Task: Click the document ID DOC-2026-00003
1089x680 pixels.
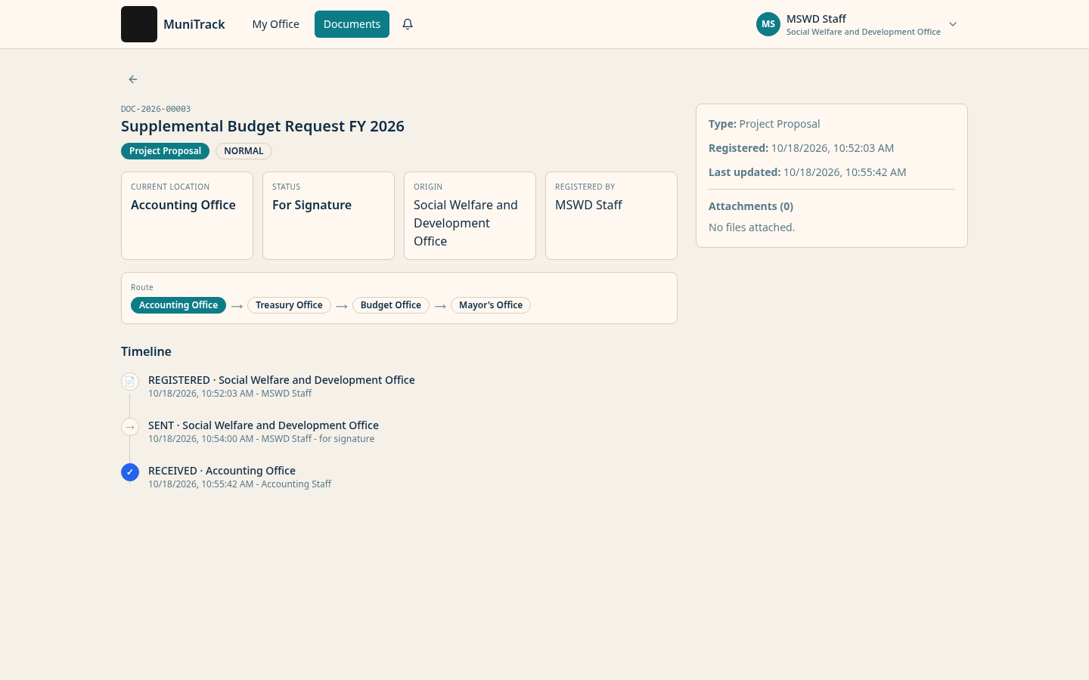Action: tap(156, 109)
